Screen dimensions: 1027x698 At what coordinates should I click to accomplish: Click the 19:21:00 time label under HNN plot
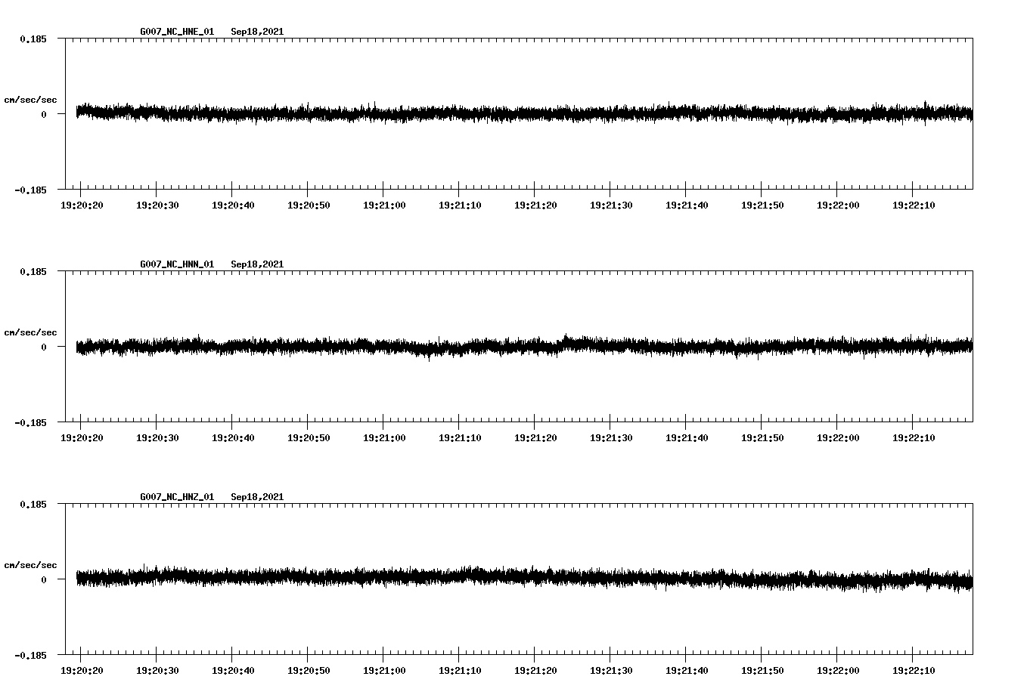pyautogui.click(x=384, y=437)
